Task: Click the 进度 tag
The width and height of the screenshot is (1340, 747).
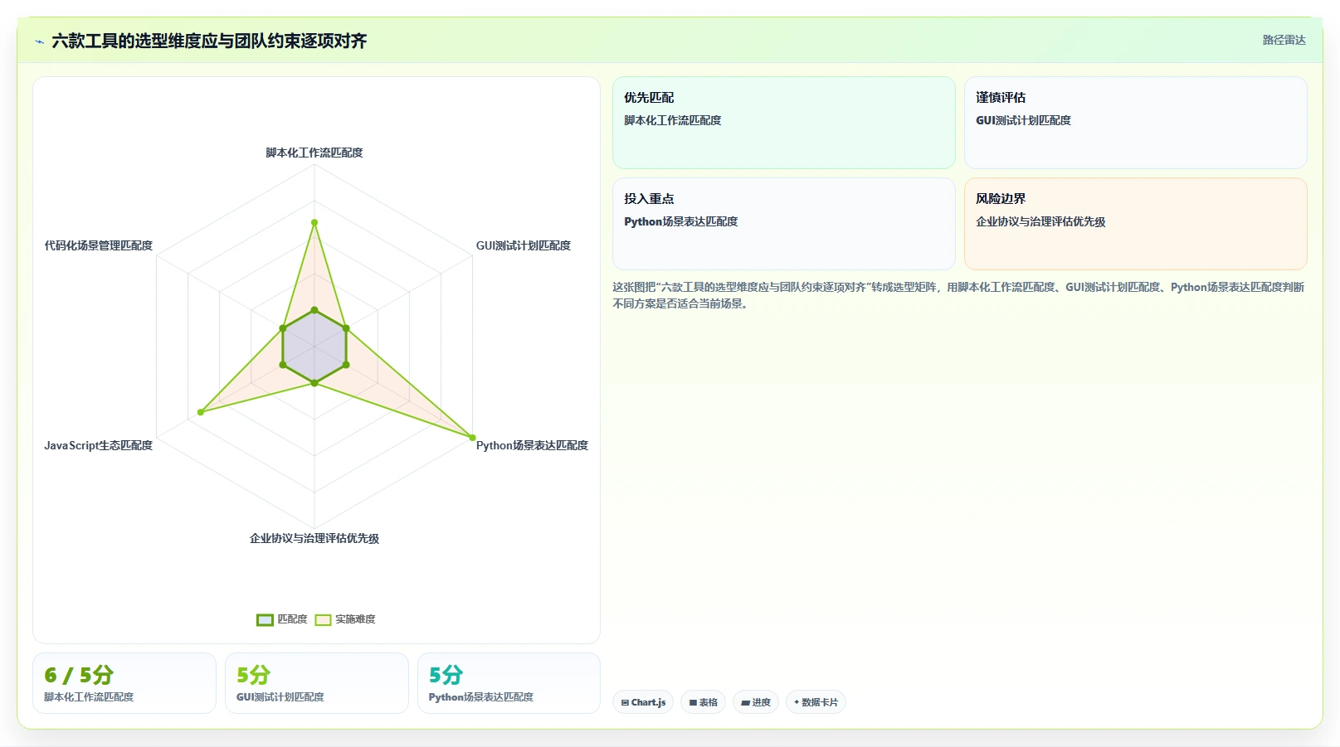Action: tap(755, 702)
